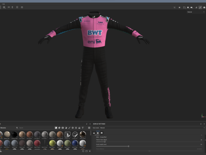Viewport: 206px width, 155px height.
Task: Switch to the camera settings tab icon
Action: point(98,133)
